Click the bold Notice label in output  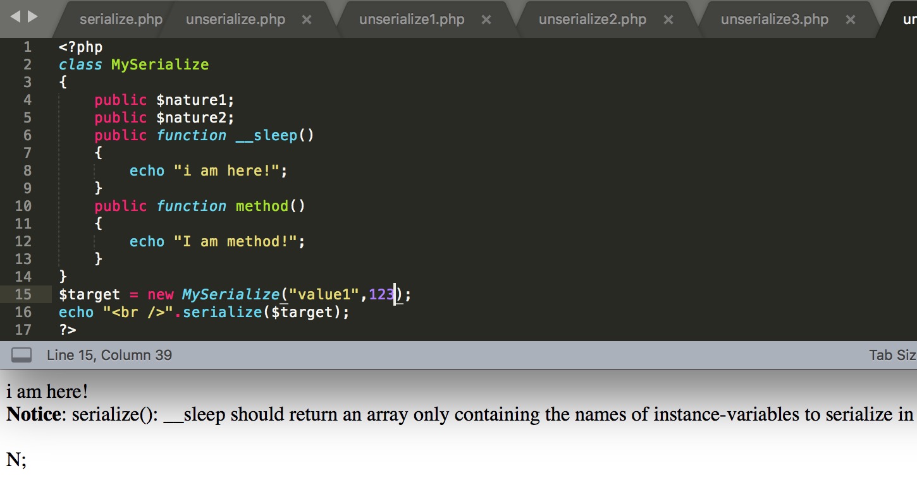tap(34, 414)
